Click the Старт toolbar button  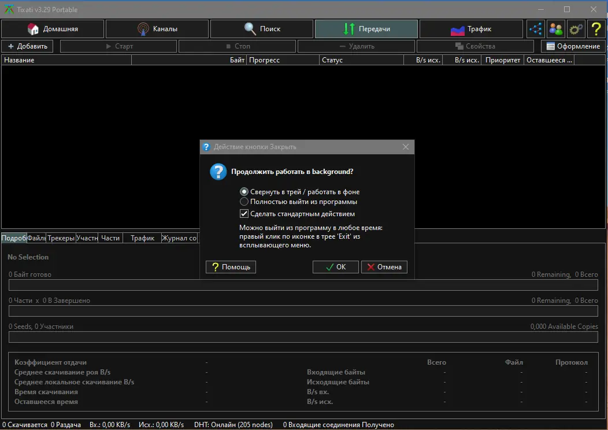pyautogui.click(x=118, y=46)
